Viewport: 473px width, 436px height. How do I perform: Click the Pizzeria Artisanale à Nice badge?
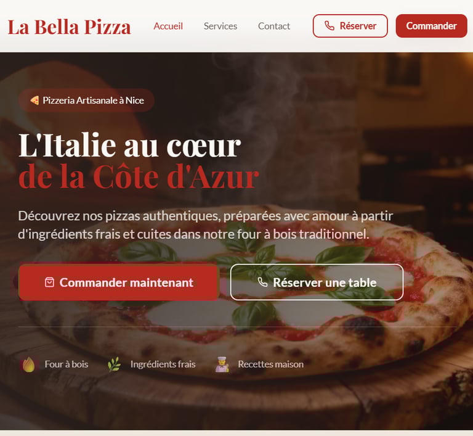coord(86,101)
